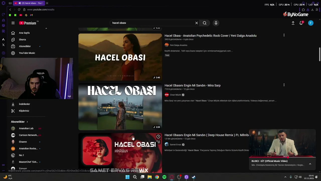This screenshot has height=181, width=321.
Task: Open browser downloads icon
Action: [x=312, y=10]
